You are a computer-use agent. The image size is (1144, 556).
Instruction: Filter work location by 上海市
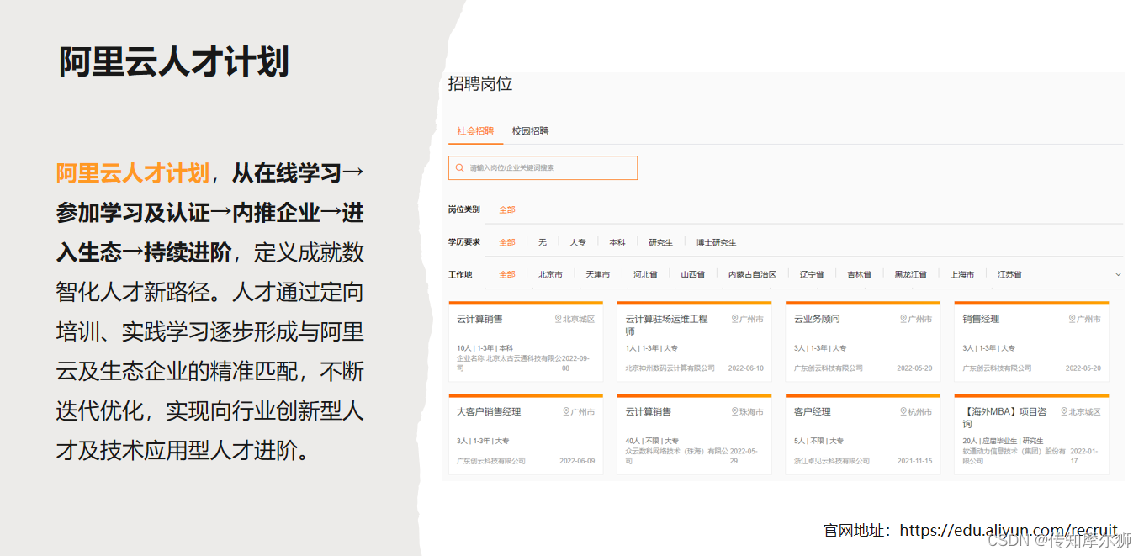click(962, 274)
